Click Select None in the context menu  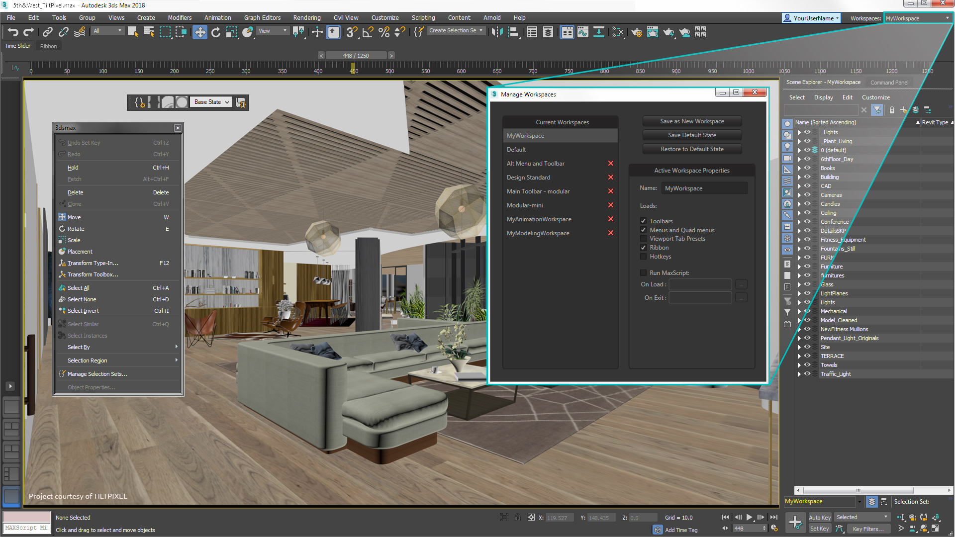click(82, 299)
